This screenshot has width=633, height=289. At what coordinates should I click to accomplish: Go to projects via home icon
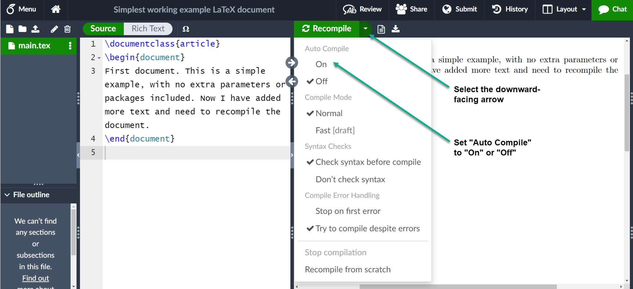click(x=56, y=9)
